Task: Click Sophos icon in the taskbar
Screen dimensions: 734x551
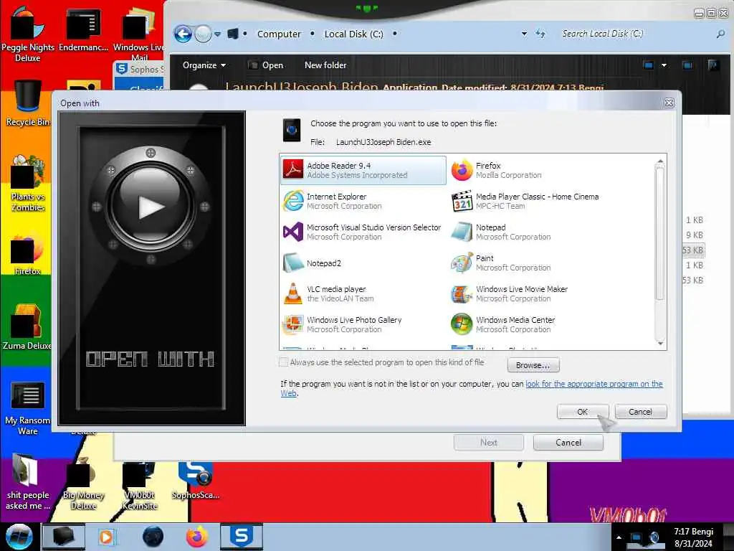Action: [x=242, y=537]
